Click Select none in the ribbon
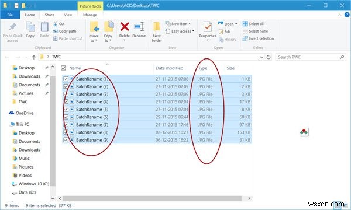The height and width of the screenshot is (210, 351). tap(256, 32)
